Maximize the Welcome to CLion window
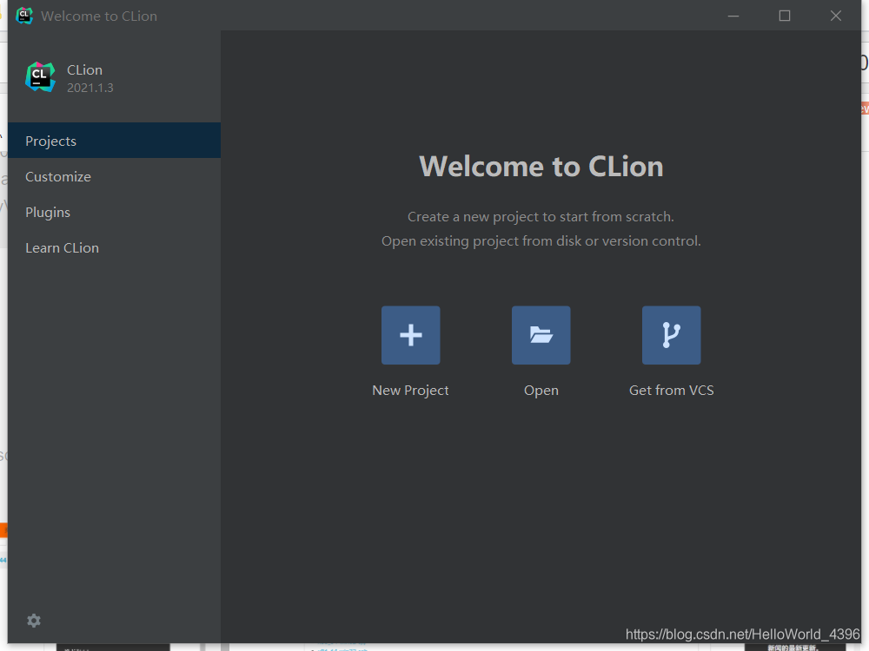This screenshot has width=869, height=651. 784,16
